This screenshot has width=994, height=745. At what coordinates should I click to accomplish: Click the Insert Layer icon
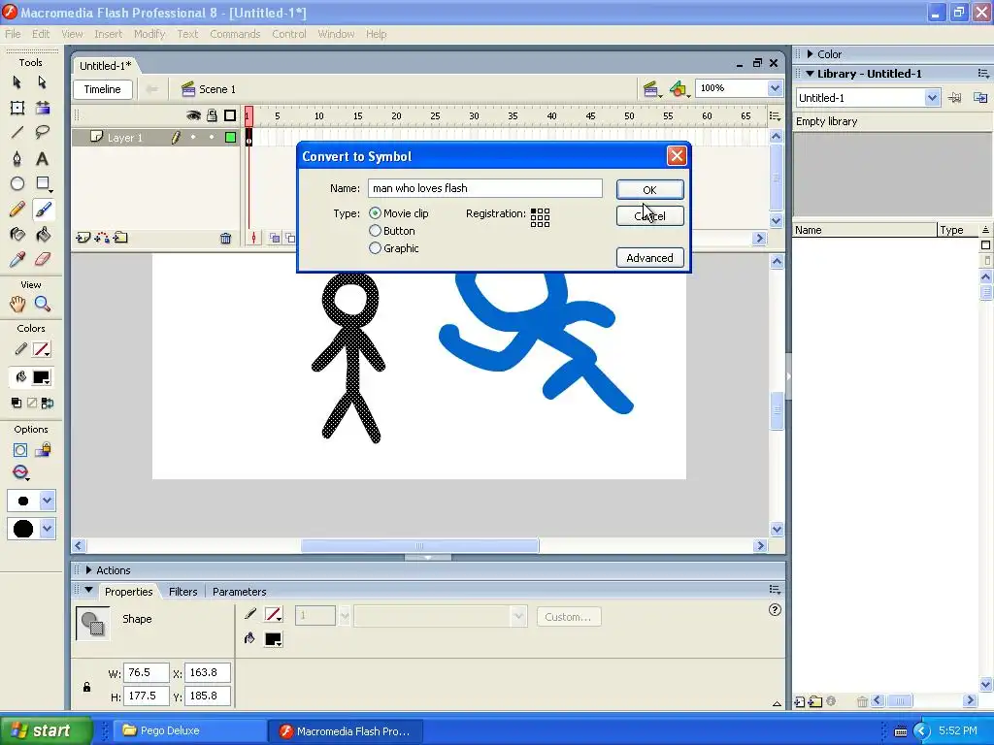coord(83,239)
